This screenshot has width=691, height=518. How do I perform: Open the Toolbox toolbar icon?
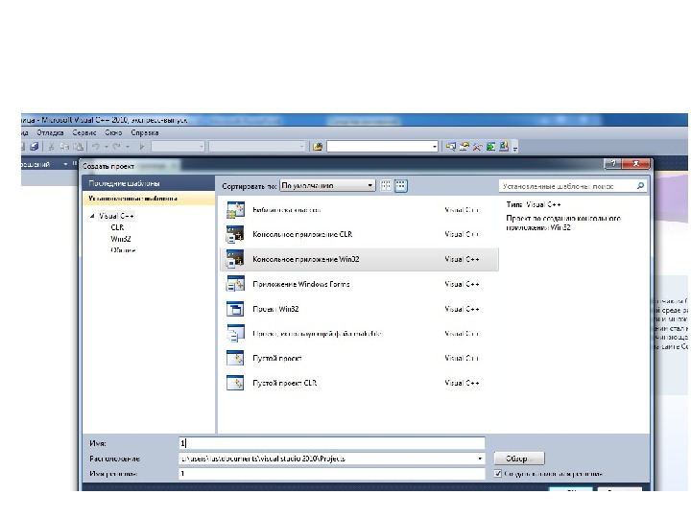point(477,147)
